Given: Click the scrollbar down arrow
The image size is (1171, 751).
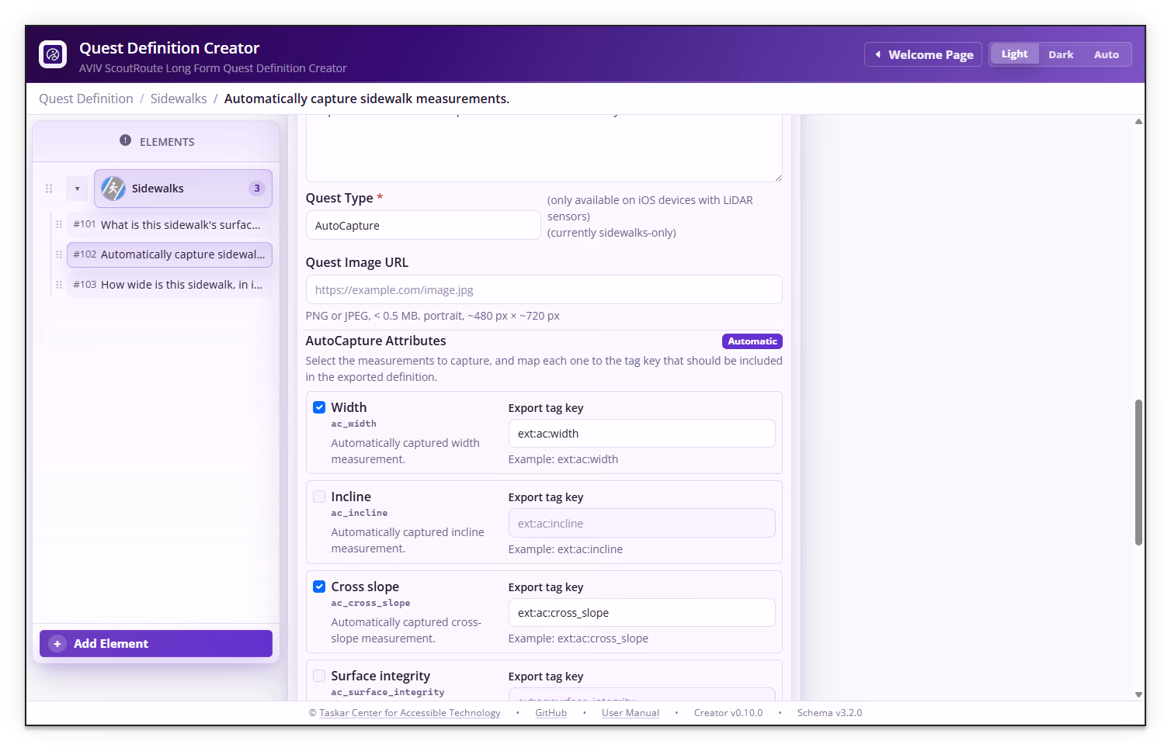Looking at the screenshot, I should click(1138, 695).
